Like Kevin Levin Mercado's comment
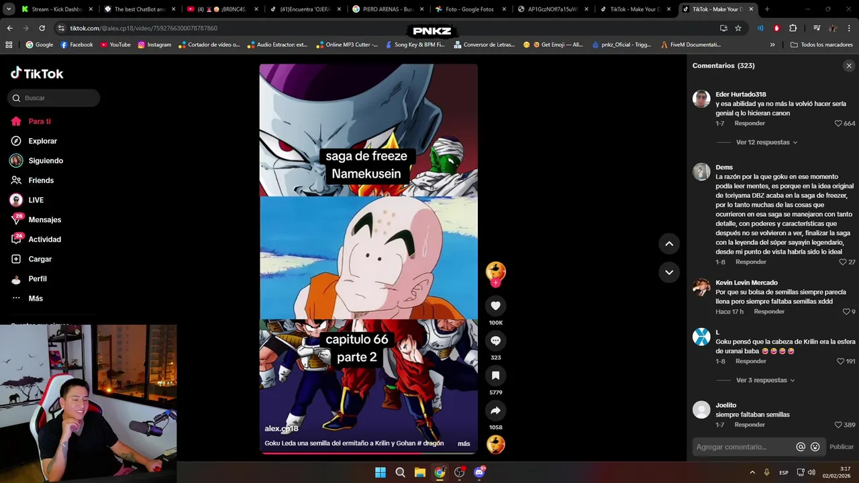This screenshot has width=859, height=483. pyautogui.click(x=846, y=312)
